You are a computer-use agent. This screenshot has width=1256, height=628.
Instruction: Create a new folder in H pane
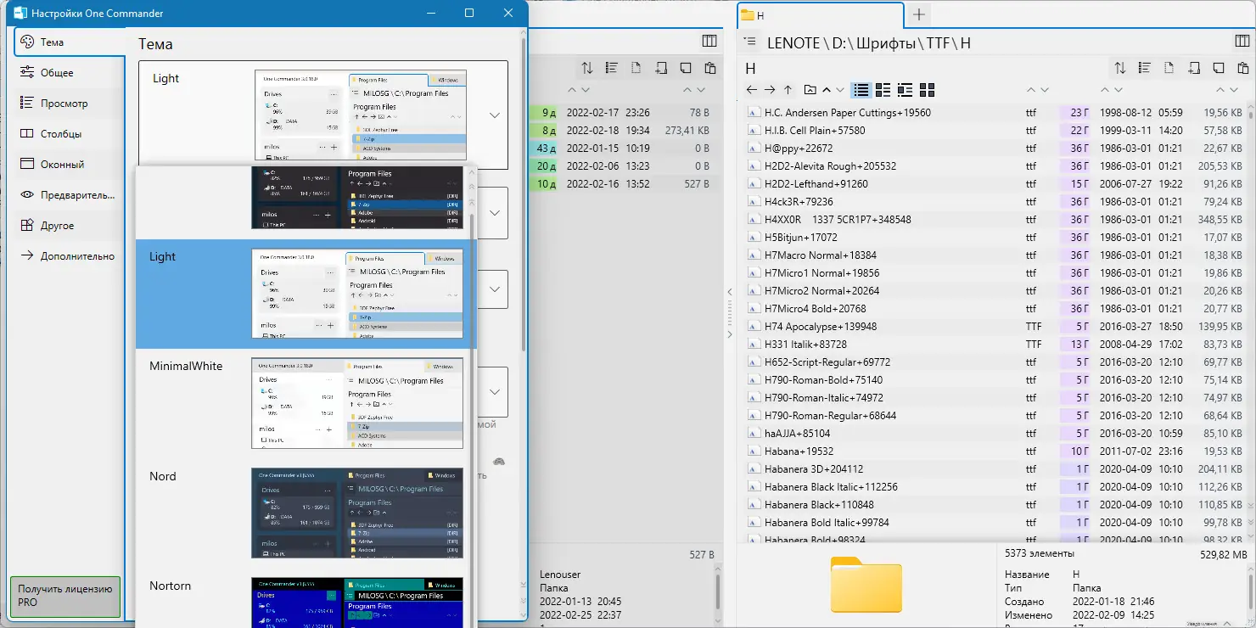[x=1194, y=68]
